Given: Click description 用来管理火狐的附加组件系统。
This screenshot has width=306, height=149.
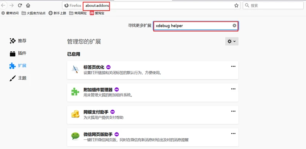Looking at the screenshot, I should pyautogui.click(x=108, y=95).
